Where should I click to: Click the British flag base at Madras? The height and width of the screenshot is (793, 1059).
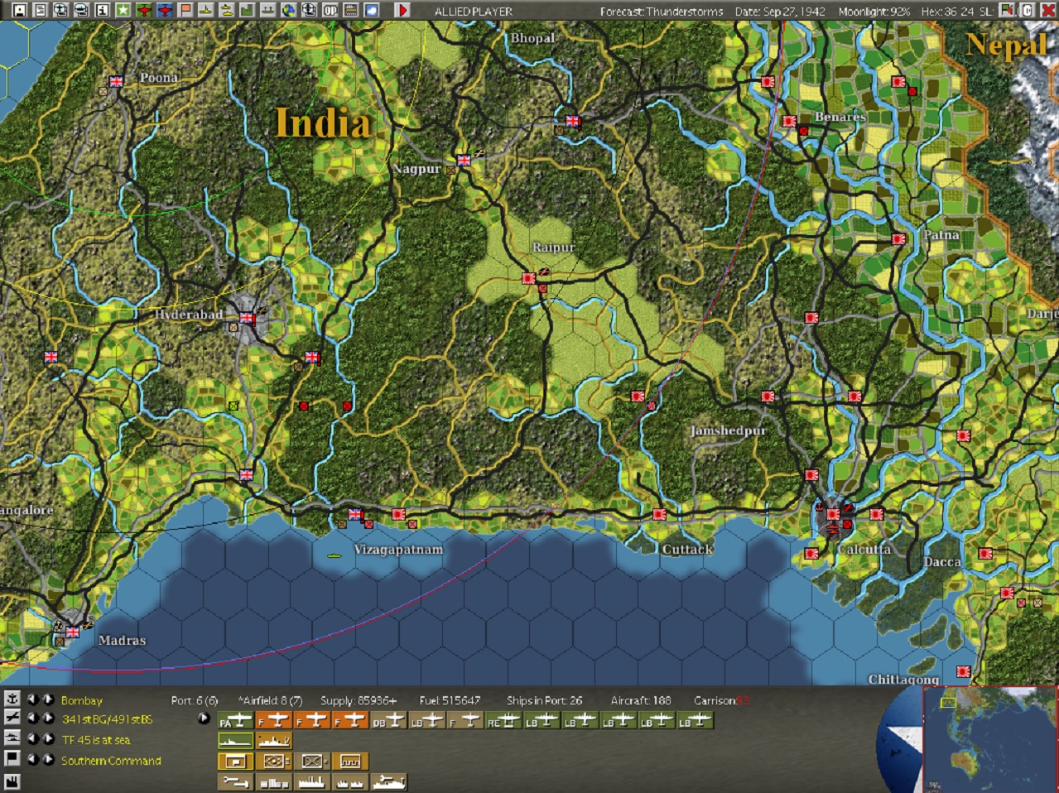click(72, 632)
